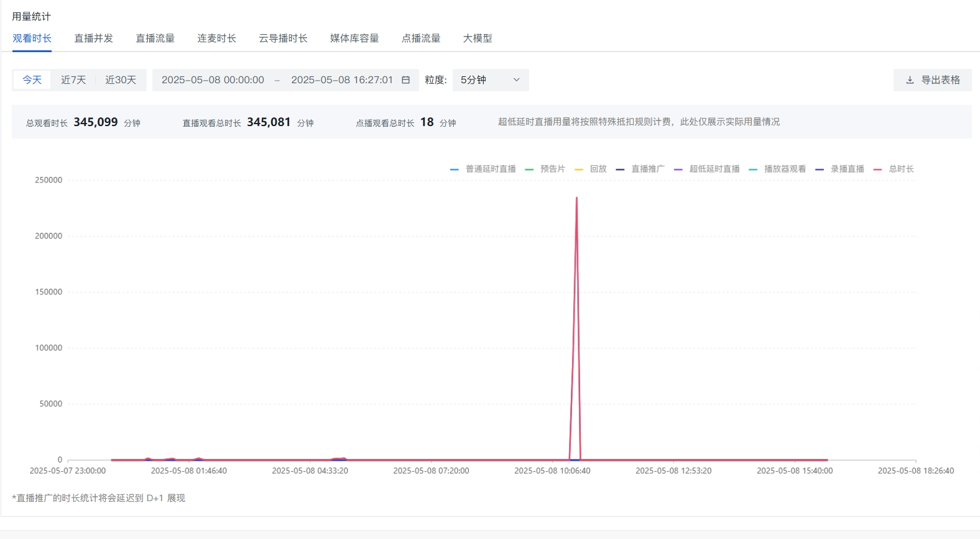
Task: Click the y-axis label 250000
Action: click(x=49, y=180)
